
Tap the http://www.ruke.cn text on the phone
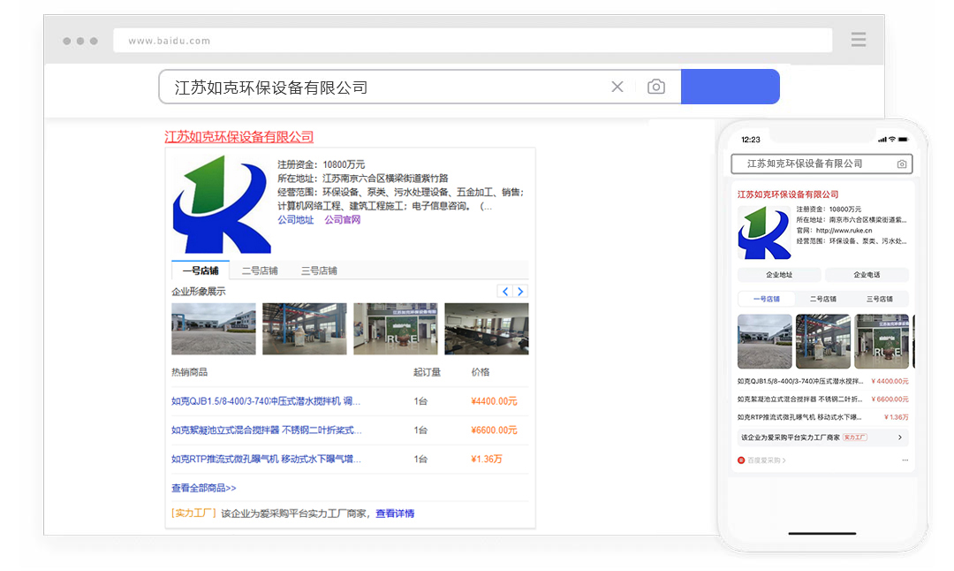(x=844, y=230)
